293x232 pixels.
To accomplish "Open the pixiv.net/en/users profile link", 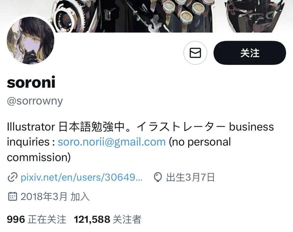I will [81, 177].
